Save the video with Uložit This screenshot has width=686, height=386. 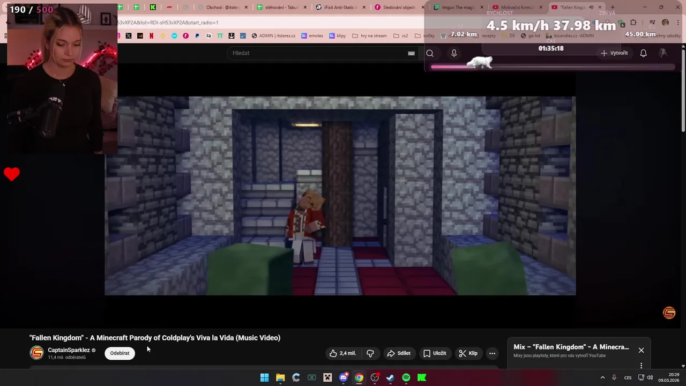(435, 353)
